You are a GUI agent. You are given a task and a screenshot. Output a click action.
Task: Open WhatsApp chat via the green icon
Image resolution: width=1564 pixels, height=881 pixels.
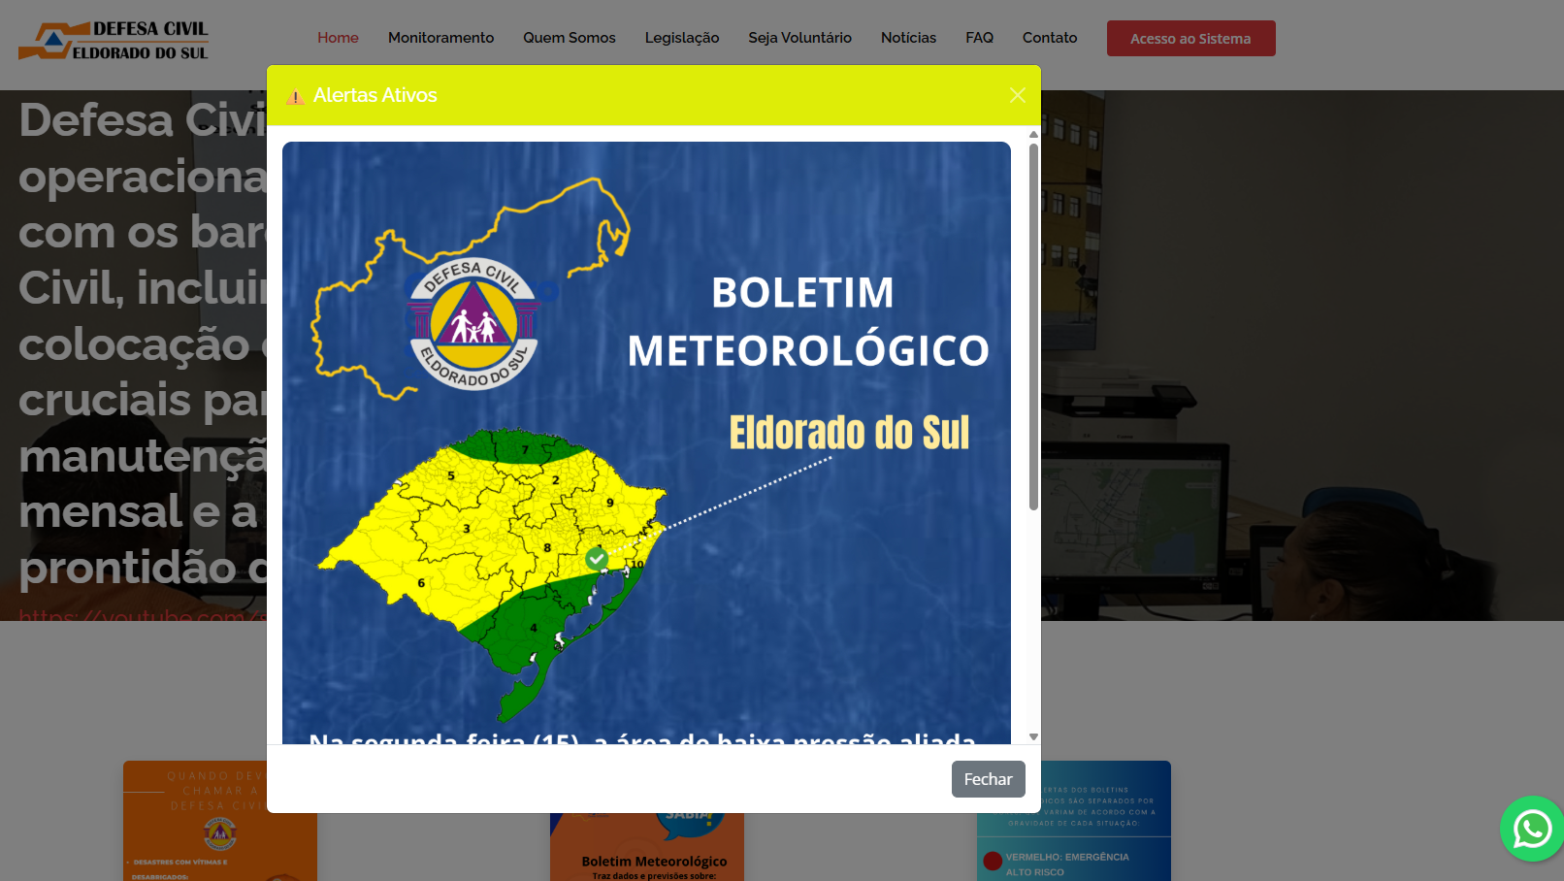pos(1532,829)
